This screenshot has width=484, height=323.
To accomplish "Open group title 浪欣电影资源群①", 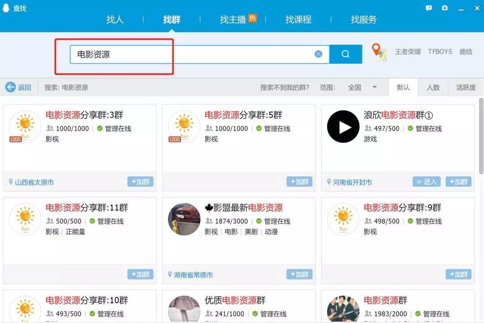I will pos(398,115).
